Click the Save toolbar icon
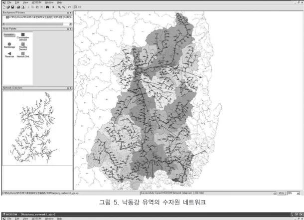 coord(12,7)
